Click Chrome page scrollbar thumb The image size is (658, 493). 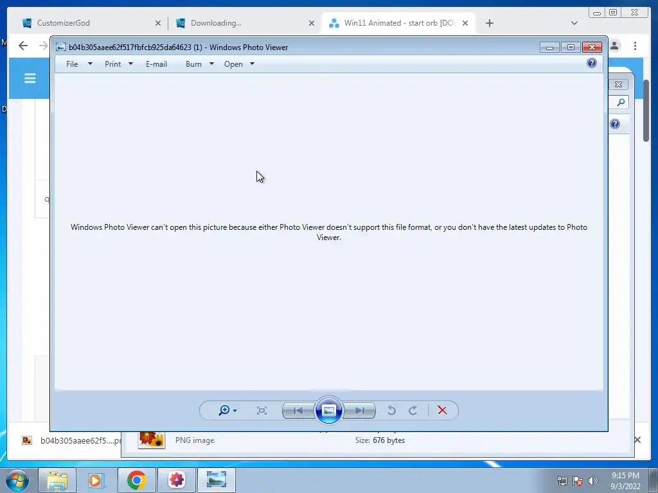click(x=646, y=110)
